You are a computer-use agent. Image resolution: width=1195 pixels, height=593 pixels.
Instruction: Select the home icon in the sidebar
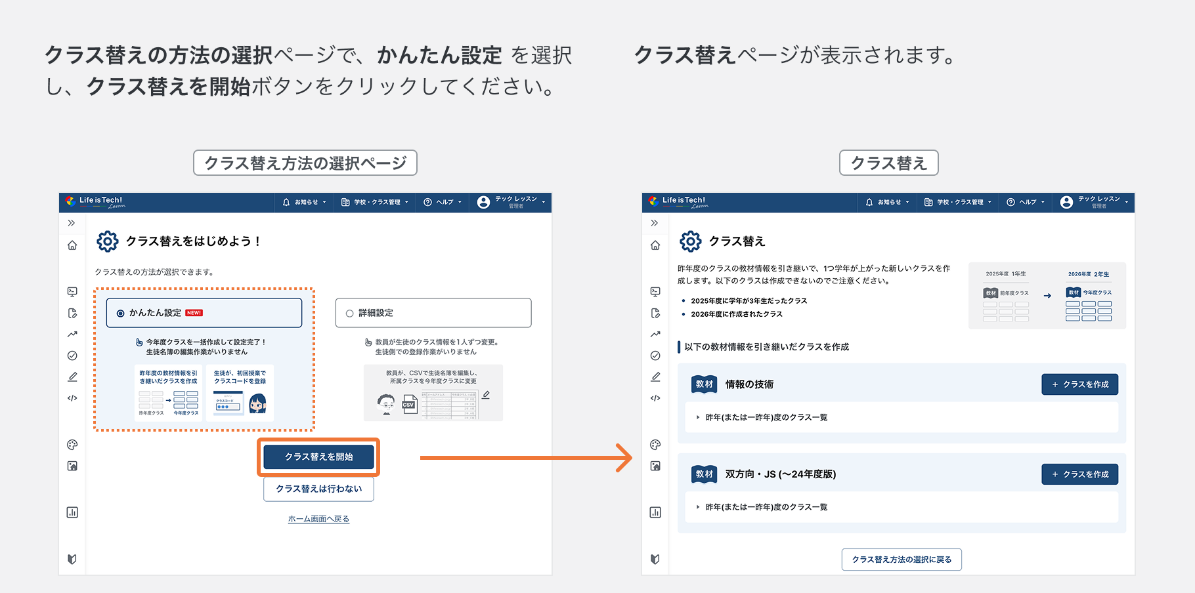point(72,245)
